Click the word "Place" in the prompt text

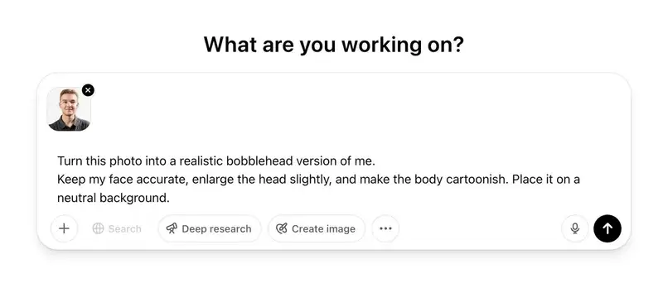tap(526, 180)
